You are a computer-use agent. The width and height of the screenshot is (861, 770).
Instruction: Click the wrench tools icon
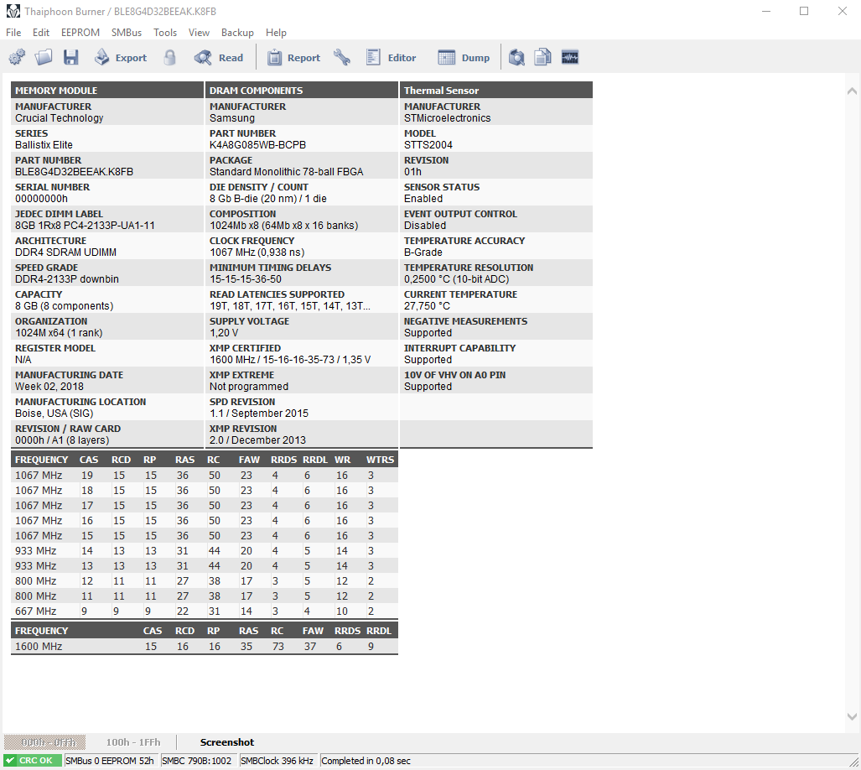pos(341,57)
